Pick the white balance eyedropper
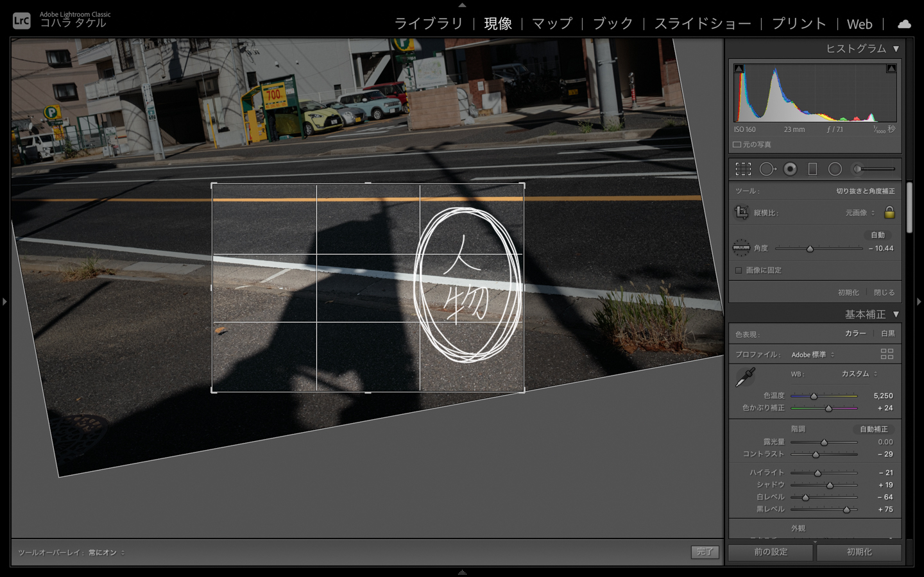Screen dimensions: 924x577 pos(745,377)
